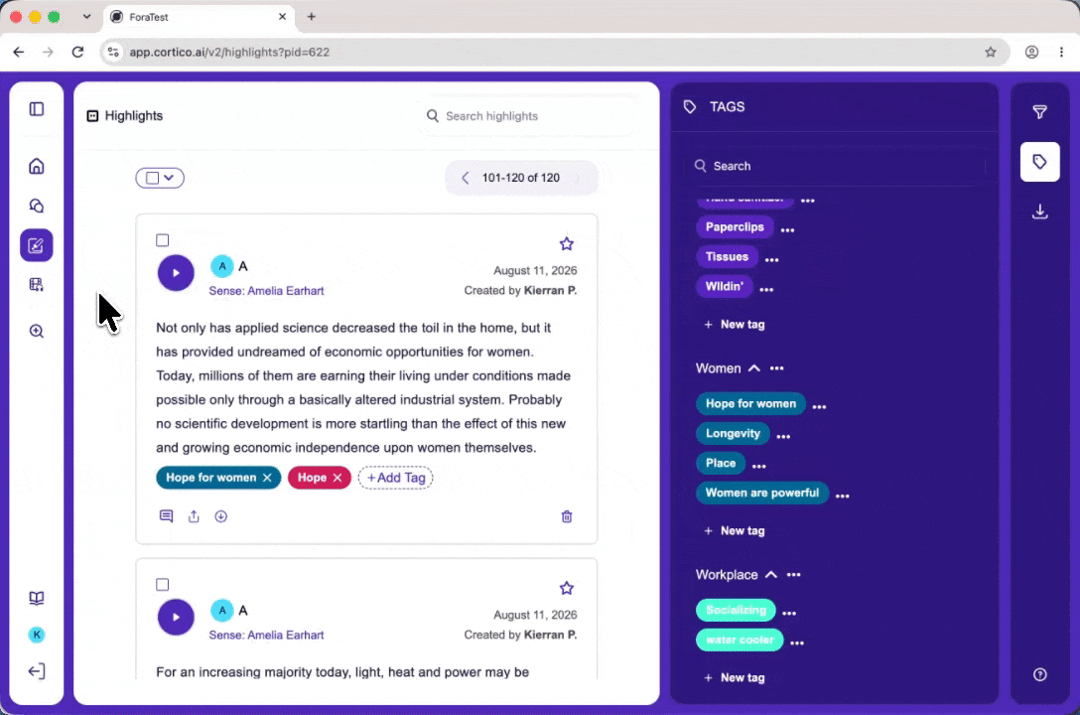Open browser profile icon
The height and width of the screenshot is (715, 1080).
1031,52
